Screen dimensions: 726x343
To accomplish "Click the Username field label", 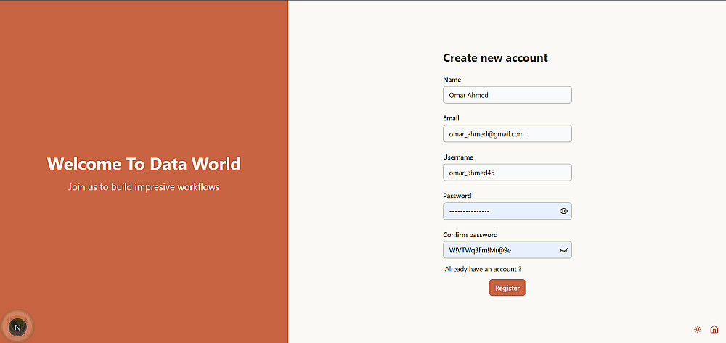I will (x=458, y=157).
